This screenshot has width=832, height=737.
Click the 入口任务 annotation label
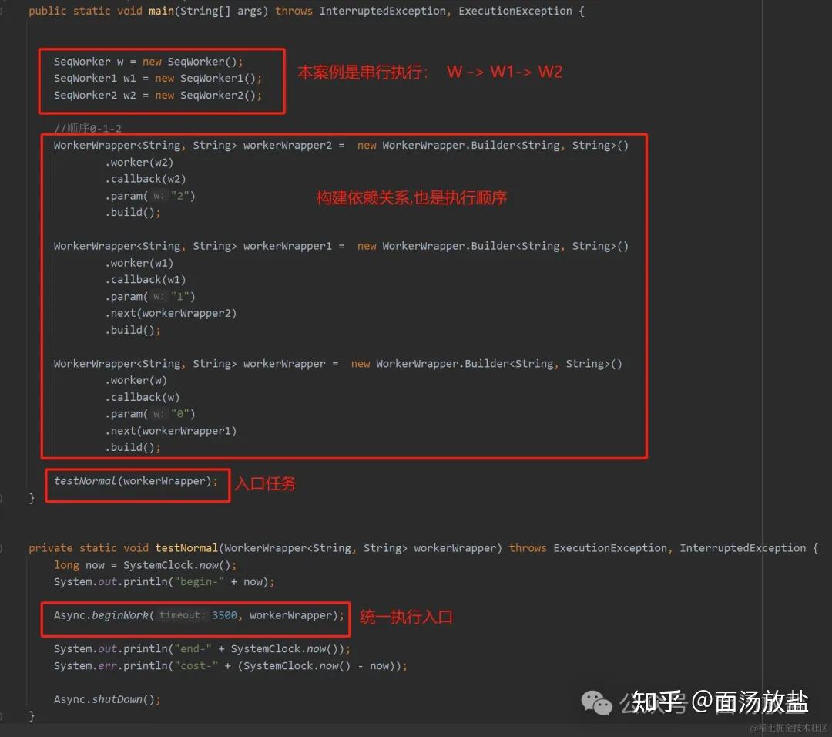265,483
